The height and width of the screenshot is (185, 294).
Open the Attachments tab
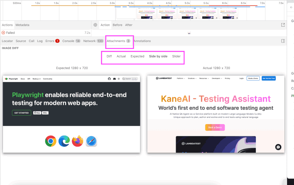116,41
